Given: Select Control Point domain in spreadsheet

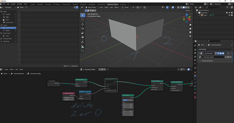Looking at the screenshot, I should click(8, 28).
